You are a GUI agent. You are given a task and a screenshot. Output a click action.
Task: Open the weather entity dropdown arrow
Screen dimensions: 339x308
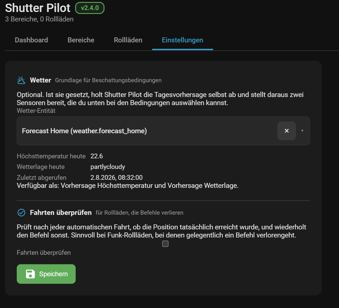click(x=302, y=131)
